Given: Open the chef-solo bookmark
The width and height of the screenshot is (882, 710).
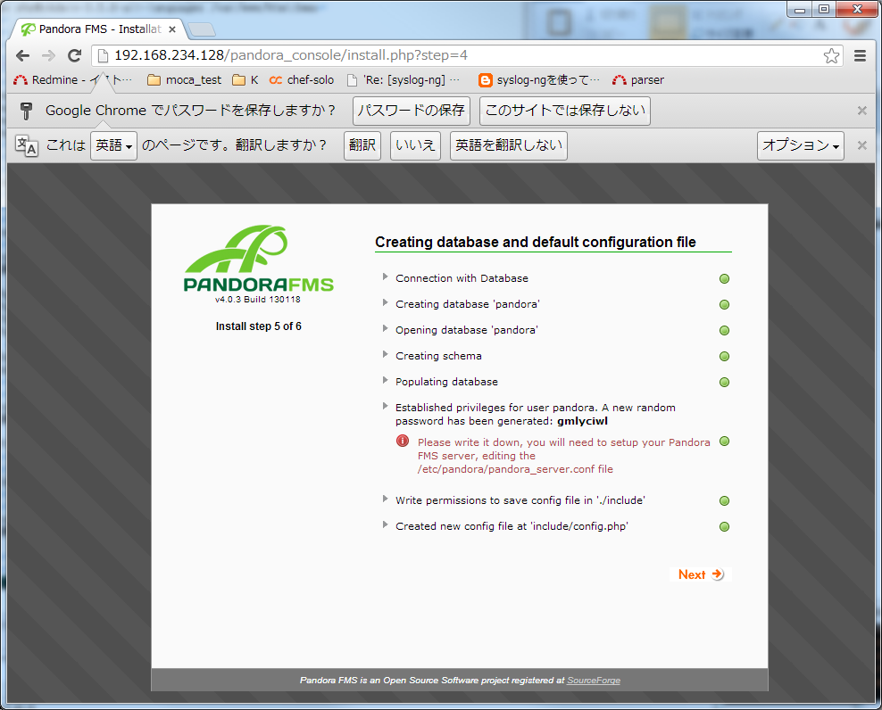Looking at the screenshot, I should pyautogui.click(x=302, y=80).
